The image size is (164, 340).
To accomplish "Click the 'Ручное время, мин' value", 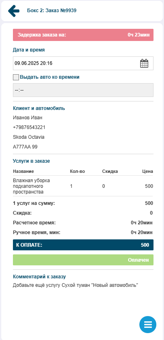I will [142, 232].
